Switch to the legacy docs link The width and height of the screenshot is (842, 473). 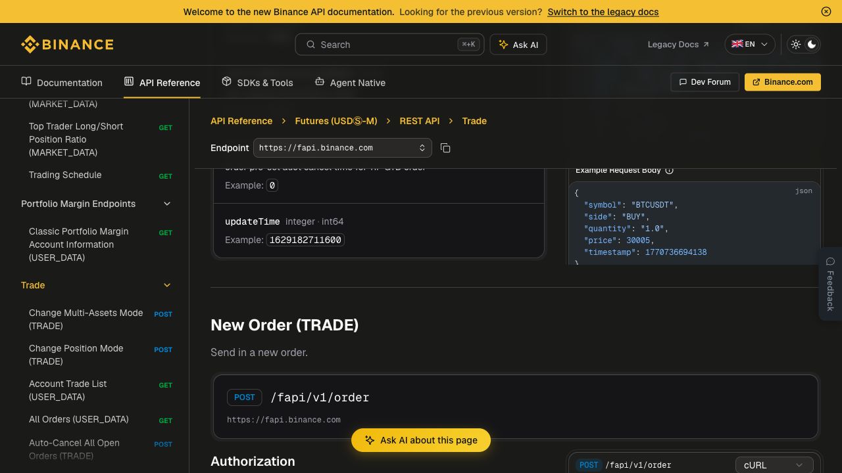[x=603, y=12]
